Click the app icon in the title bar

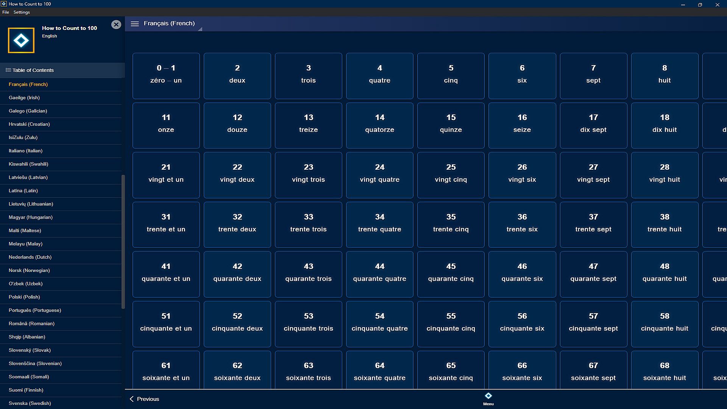(x=4, y=4)
